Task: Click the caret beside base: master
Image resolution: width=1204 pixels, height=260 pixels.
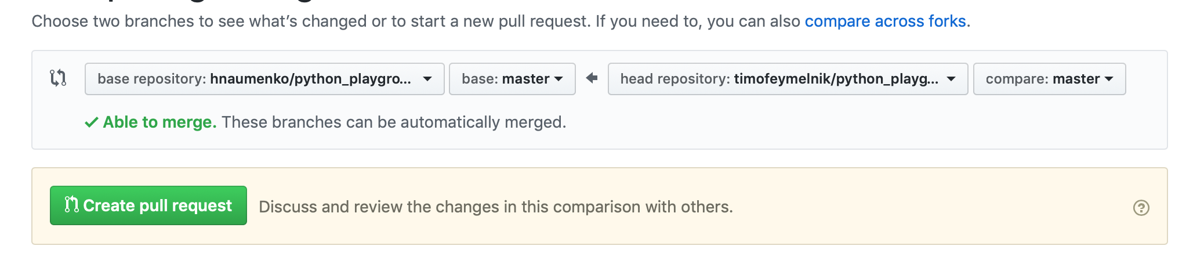Action: [559, 79]
